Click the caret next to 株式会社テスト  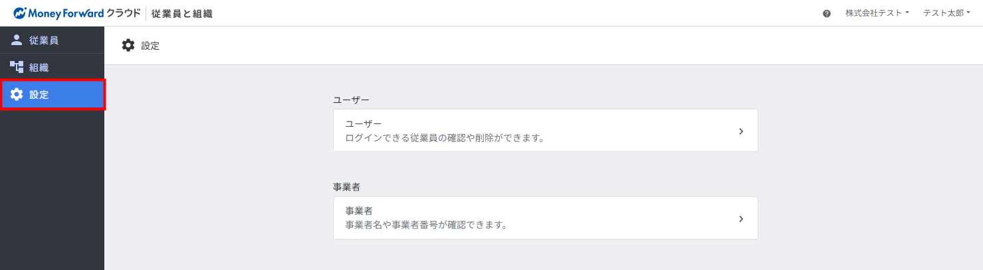click(907, 13)
